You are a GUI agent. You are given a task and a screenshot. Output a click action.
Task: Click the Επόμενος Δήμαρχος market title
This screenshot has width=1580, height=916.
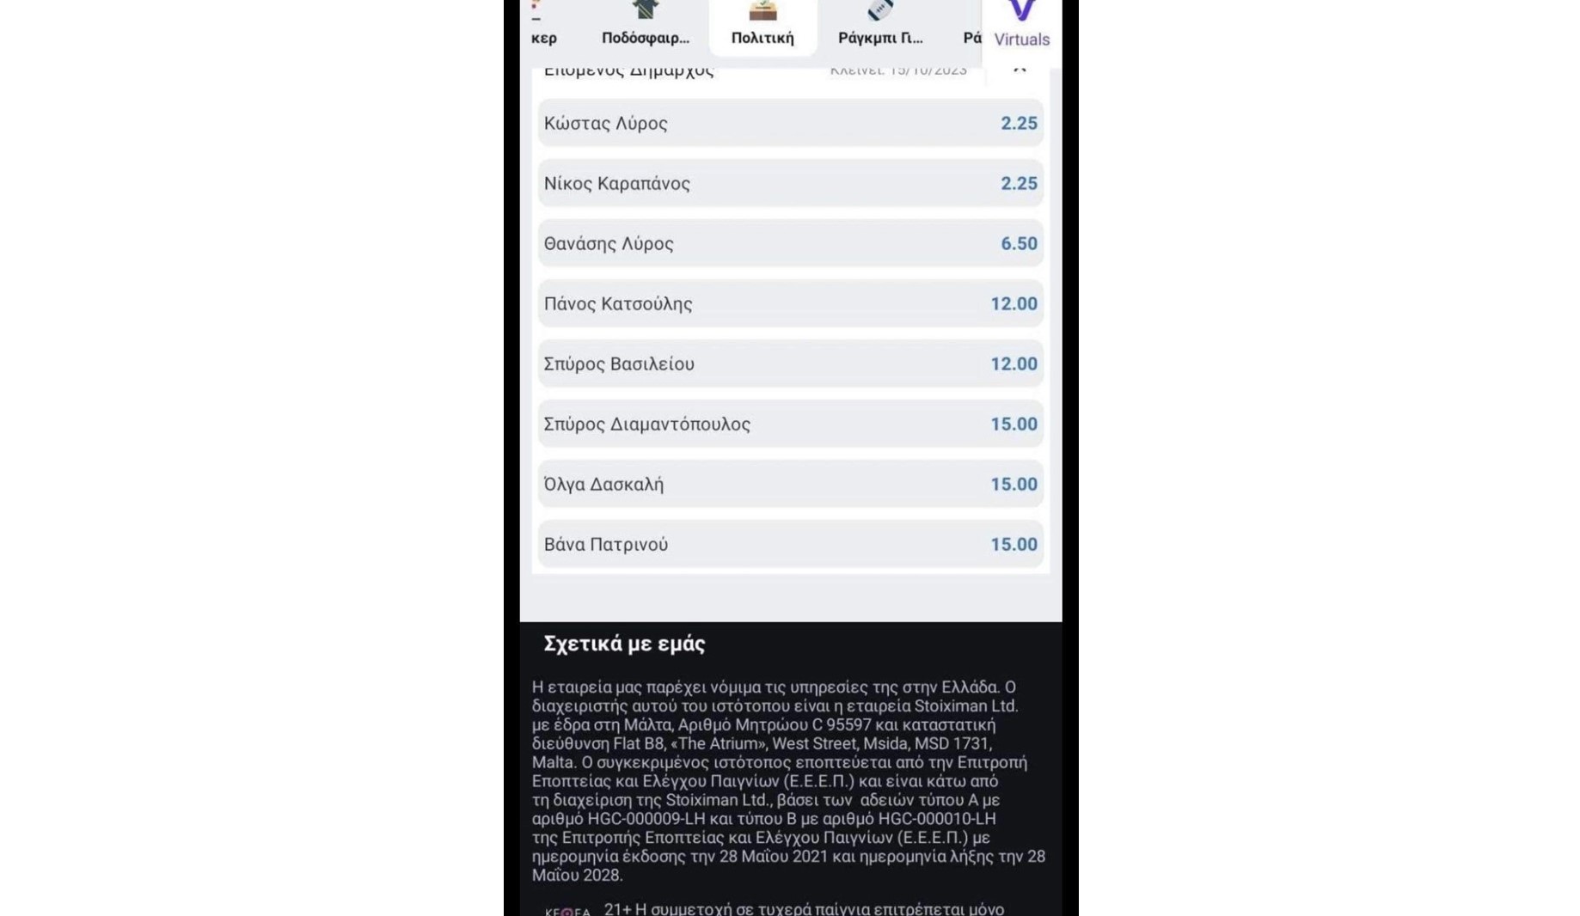point(628,71)
